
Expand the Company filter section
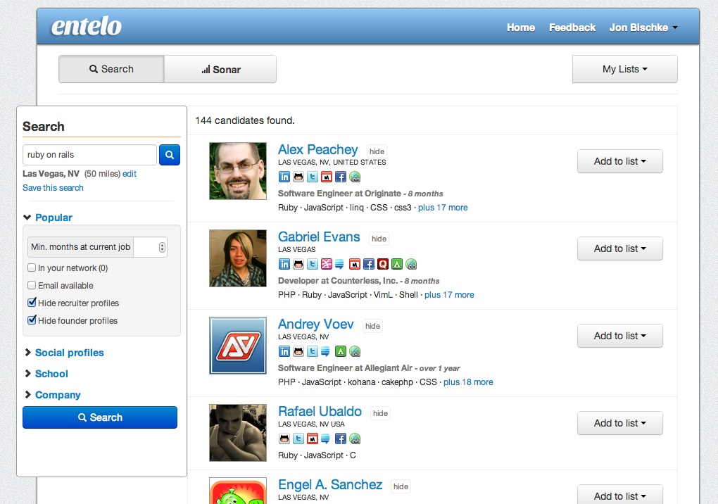[x=53, y=395]
